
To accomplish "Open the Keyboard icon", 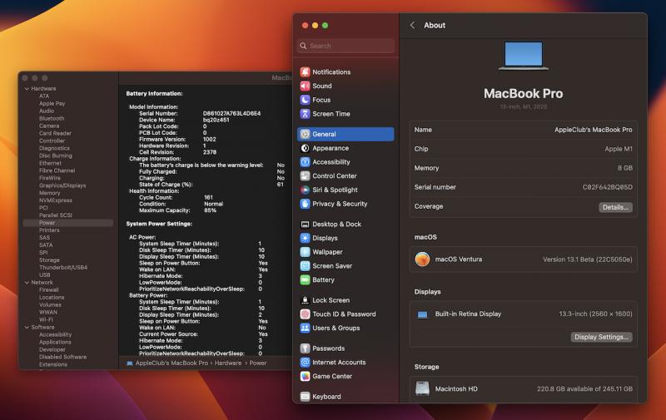I will pos(305,397).
